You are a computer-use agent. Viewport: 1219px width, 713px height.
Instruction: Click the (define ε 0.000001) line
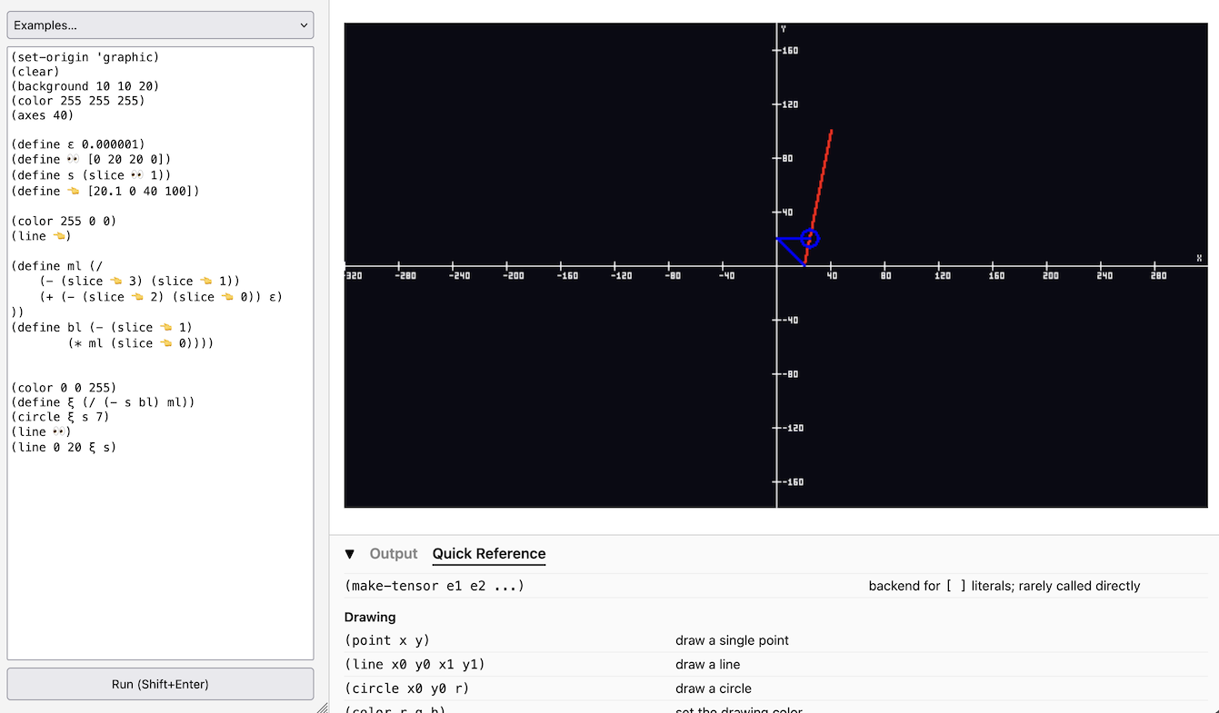point(78,144)
